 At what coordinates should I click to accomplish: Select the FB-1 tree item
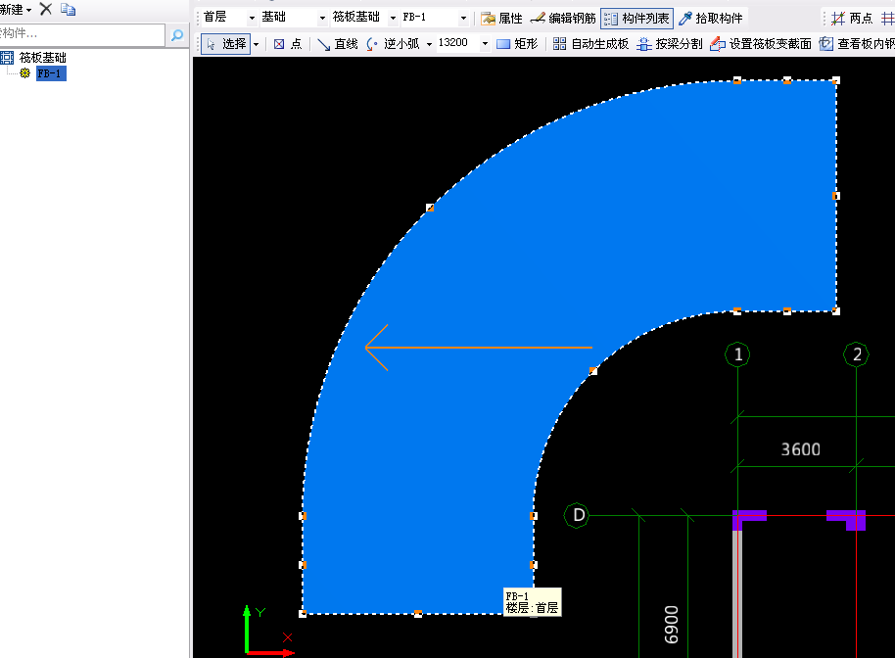[x=51, y=73]
